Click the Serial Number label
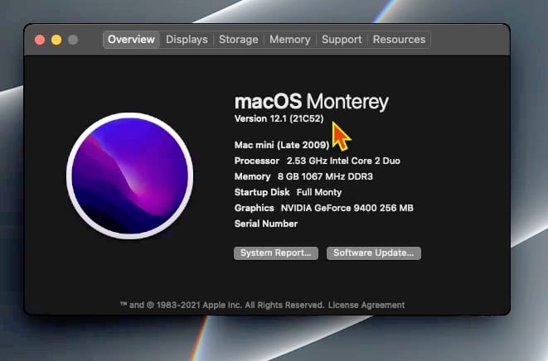The height and width of the screenshot is (361, 548). tap(266, 224)
